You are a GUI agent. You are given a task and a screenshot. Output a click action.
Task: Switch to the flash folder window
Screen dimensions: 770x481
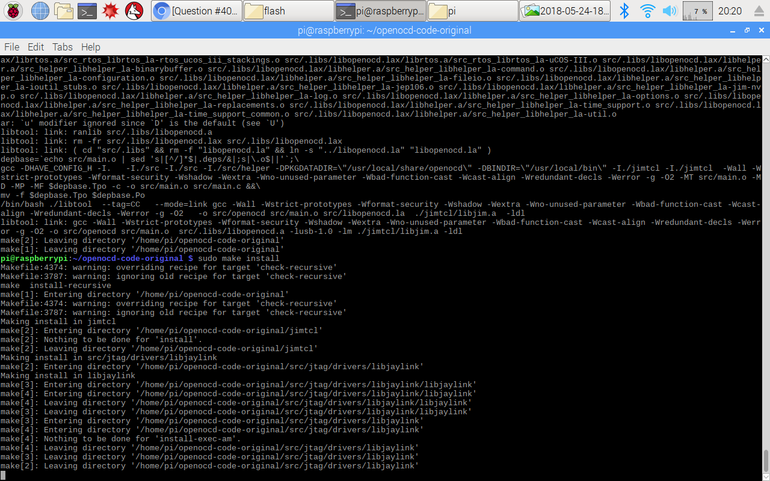[x=289, y=11]
